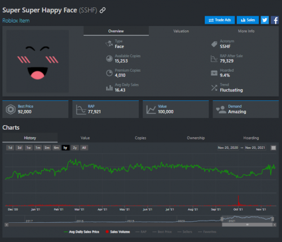Click the Hoarded 9.4% figure
Image resolution: width=282 pixels, height=242 pixels.
pyautogui.click(x=225, y=76)
